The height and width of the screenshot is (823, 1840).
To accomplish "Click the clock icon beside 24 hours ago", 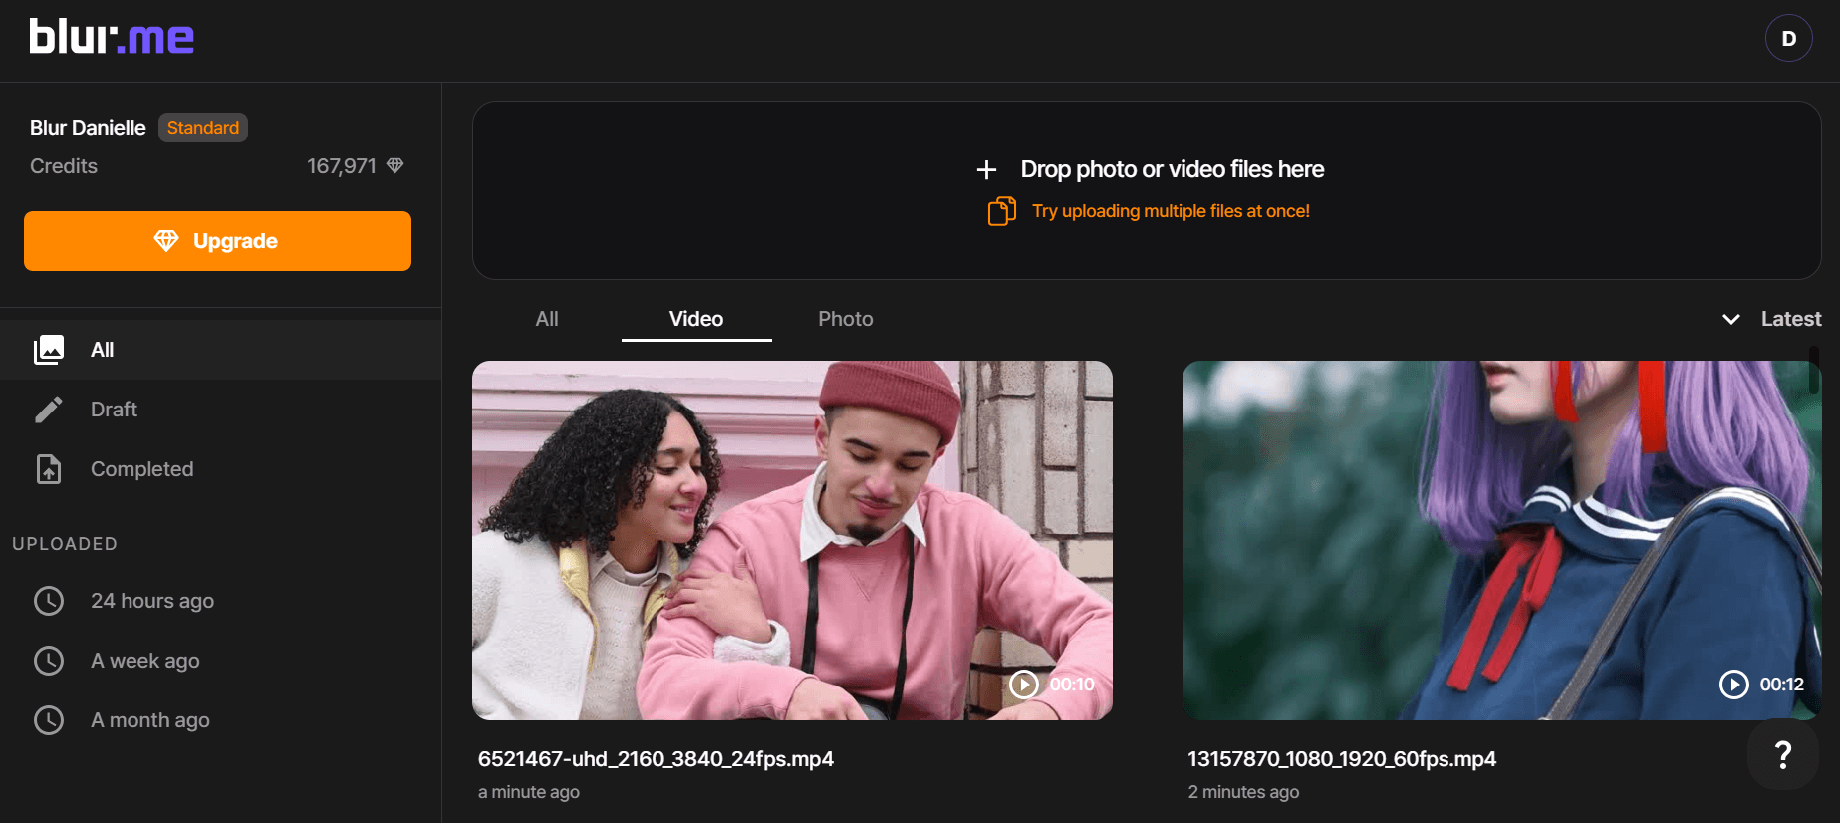I will pyautogui.click(x=49, y=601).
